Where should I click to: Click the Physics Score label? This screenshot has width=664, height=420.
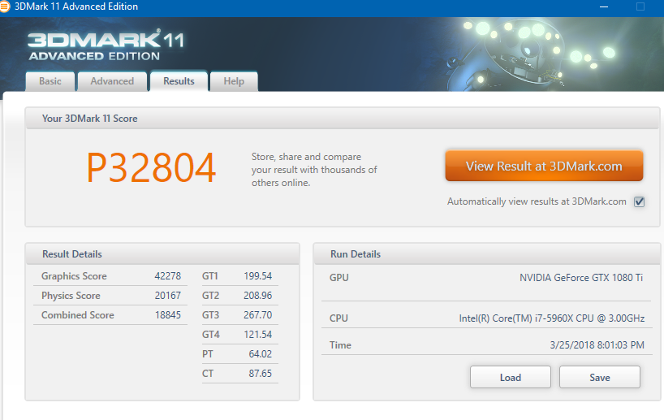[71, 296]
